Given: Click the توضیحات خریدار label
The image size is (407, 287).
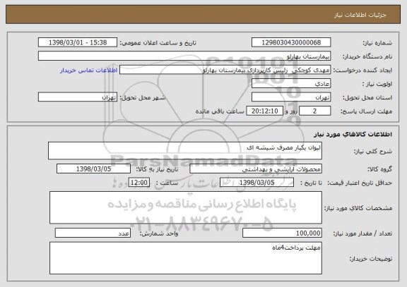Looking at the screenshot, I should tap(371, 259).
